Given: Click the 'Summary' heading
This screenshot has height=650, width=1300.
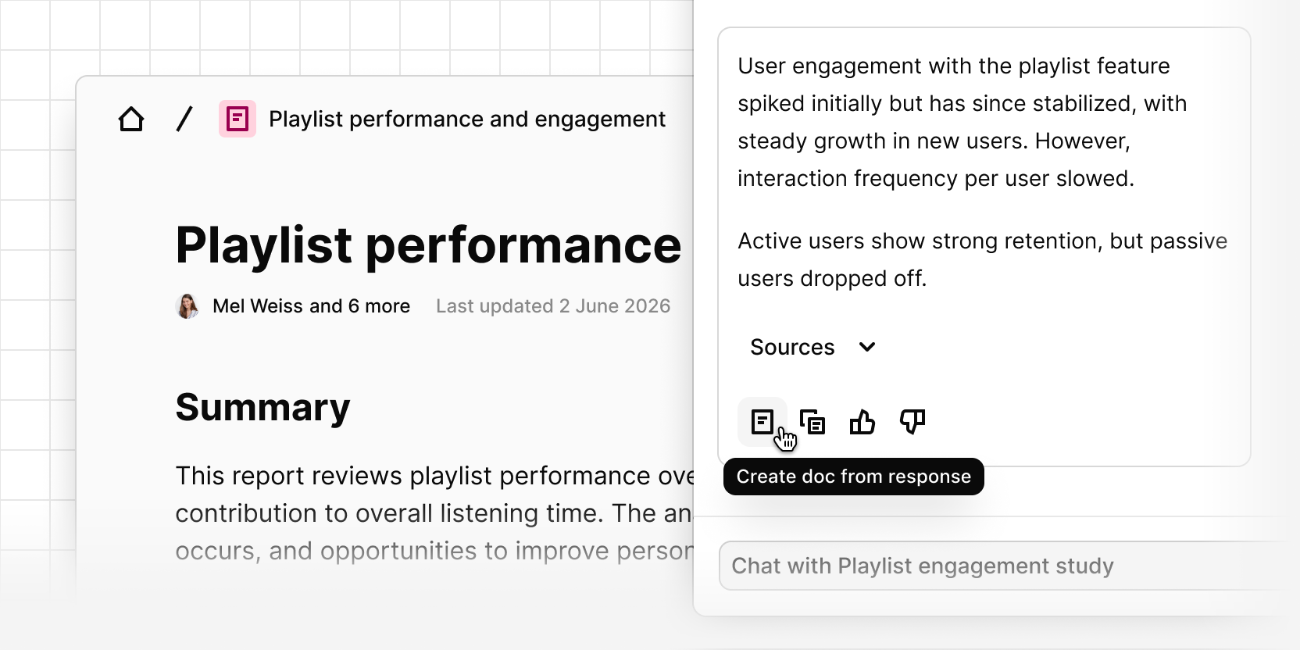Looking at the screenshot, I should [x=262, y=407].
